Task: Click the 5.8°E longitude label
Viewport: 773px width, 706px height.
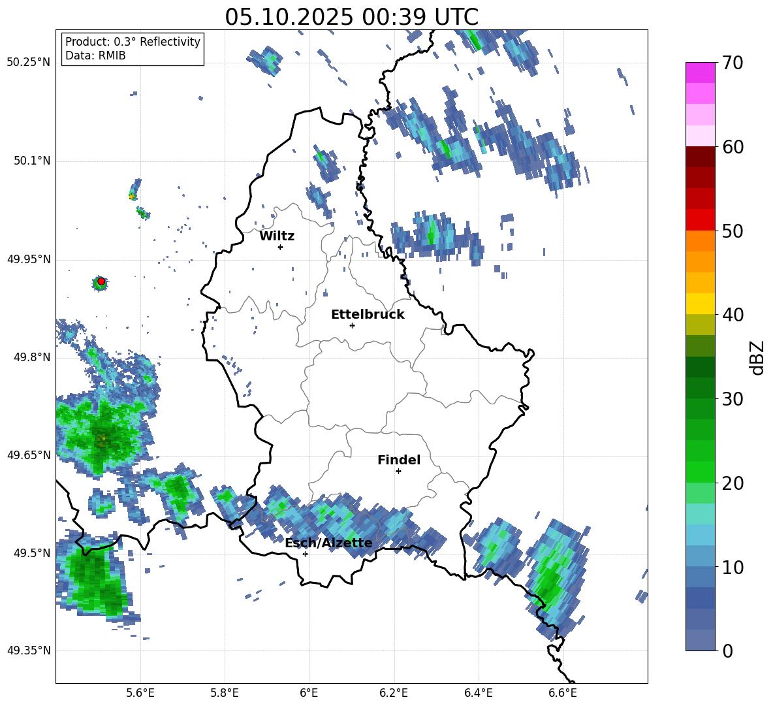Action: coord(225,693)
